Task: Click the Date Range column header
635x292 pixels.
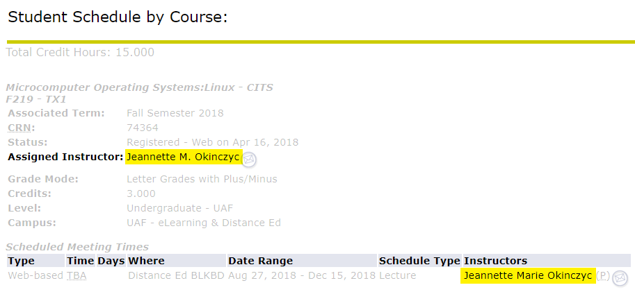Action: pos(260,261)
